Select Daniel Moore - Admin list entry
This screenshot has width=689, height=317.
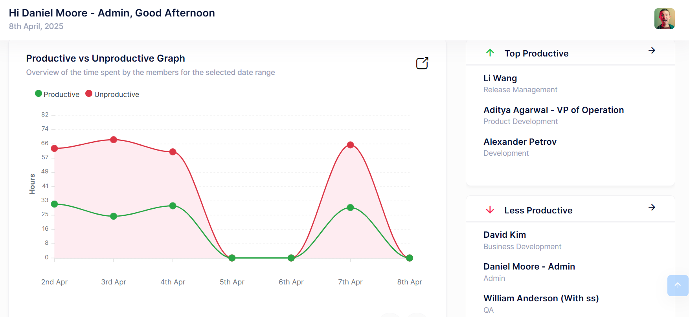coord(529,266)
